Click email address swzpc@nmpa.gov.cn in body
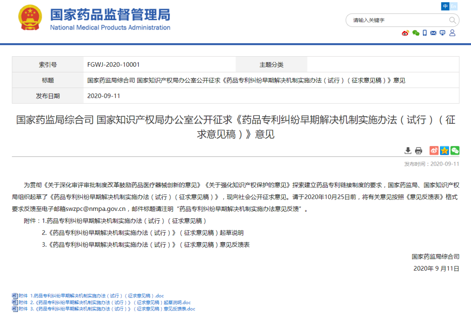 pyautogui.click(x=96, y=209)
